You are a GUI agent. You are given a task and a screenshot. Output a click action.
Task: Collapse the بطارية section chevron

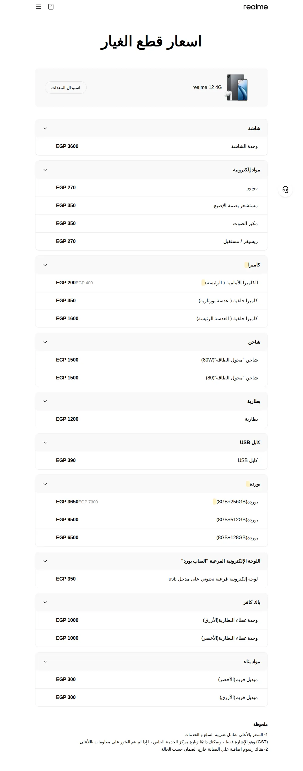pyautogui.click(x=45, y=401)
